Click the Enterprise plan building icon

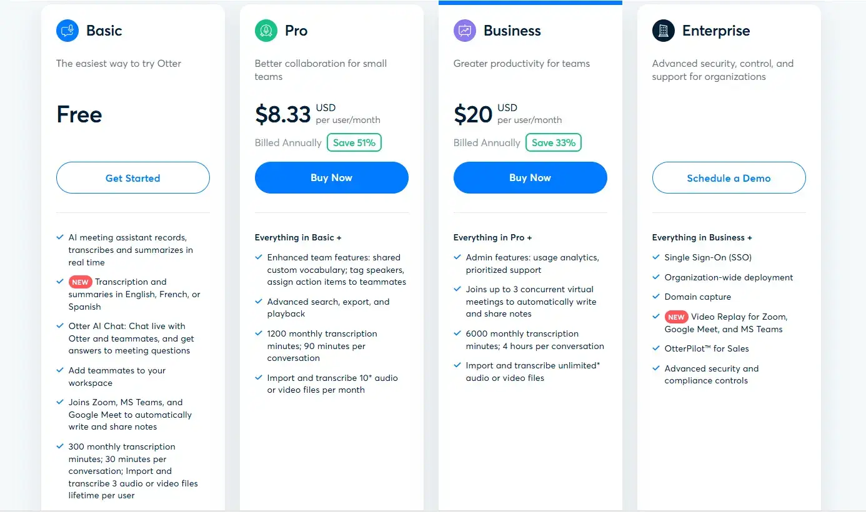pos(663,30)
